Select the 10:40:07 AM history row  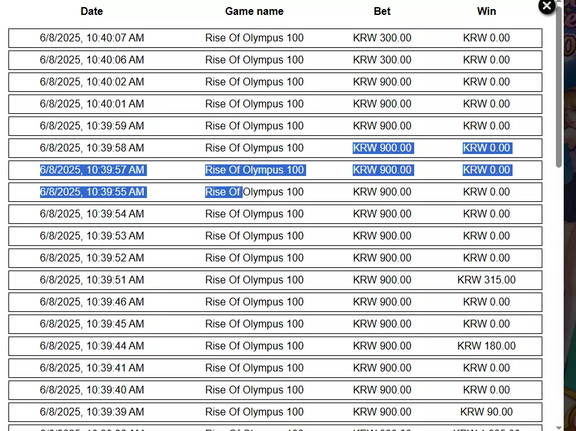pos(275,38)
